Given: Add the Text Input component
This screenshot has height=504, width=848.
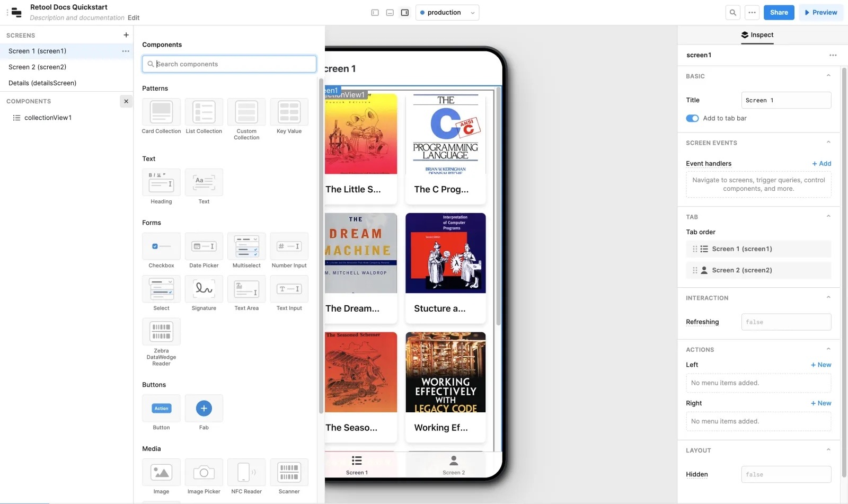Looking at the screenshot, I should click(289, 289).
